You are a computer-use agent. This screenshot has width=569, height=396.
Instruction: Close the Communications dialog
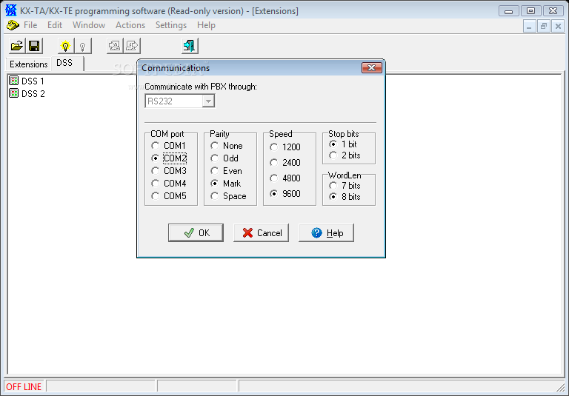point(372,68)
